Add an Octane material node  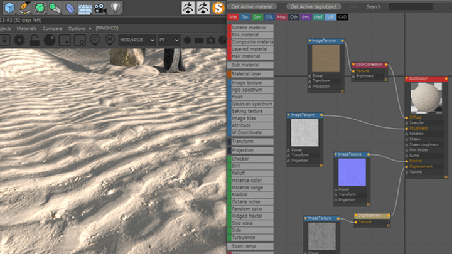pyautogui.click(x=250, y=28)
